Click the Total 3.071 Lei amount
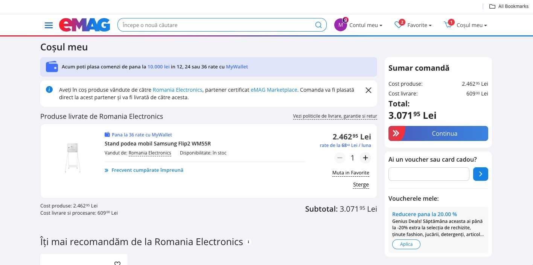This screenshot has height=265, width=533. (413, 115)
